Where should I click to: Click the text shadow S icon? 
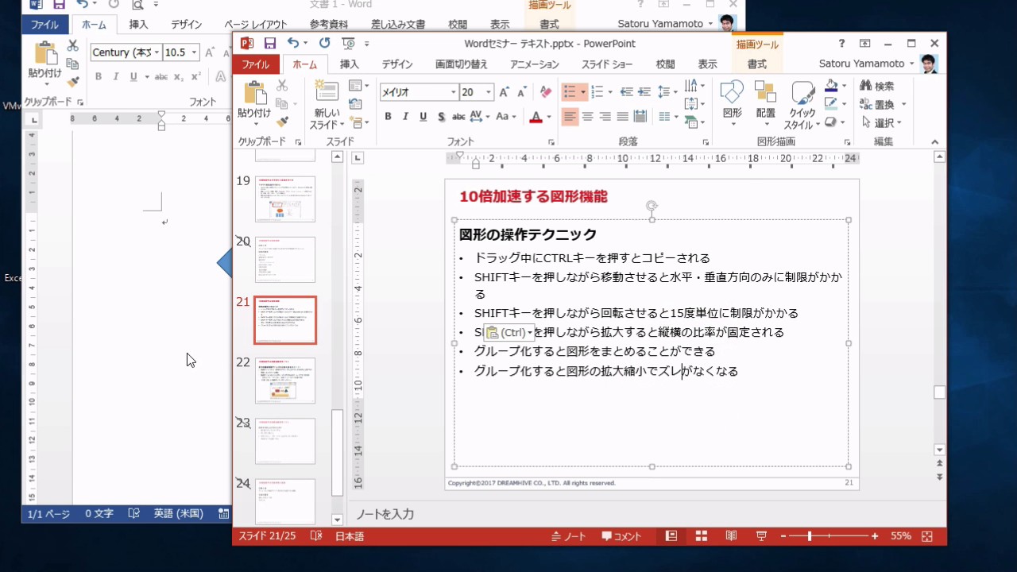pos(440,117)
